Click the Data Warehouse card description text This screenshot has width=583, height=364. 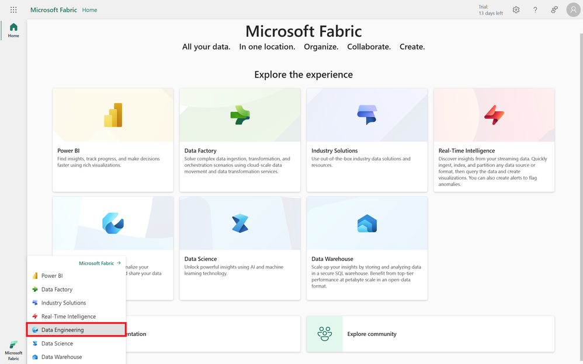366,276
